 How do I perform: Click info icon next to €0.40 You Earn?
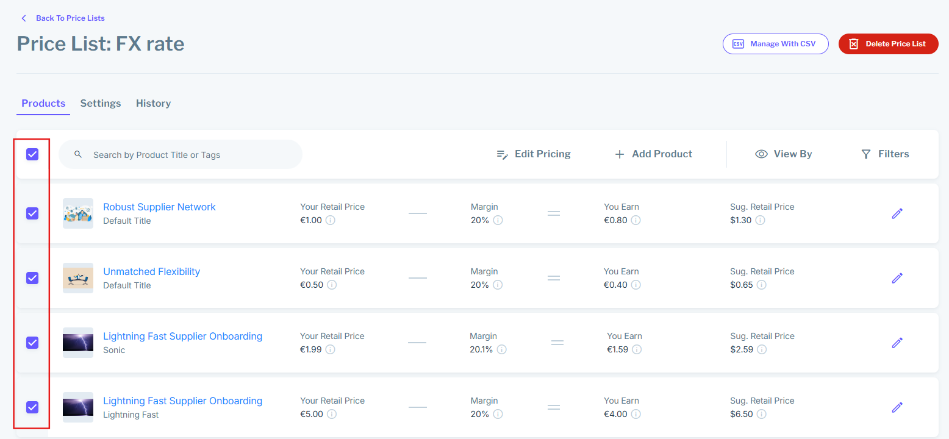tap(636, 285)
